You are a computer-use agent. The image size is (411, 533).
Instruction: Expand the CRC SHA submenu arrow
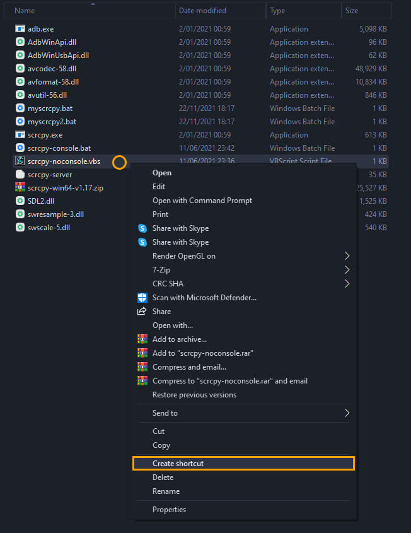[x=347, y=284]
